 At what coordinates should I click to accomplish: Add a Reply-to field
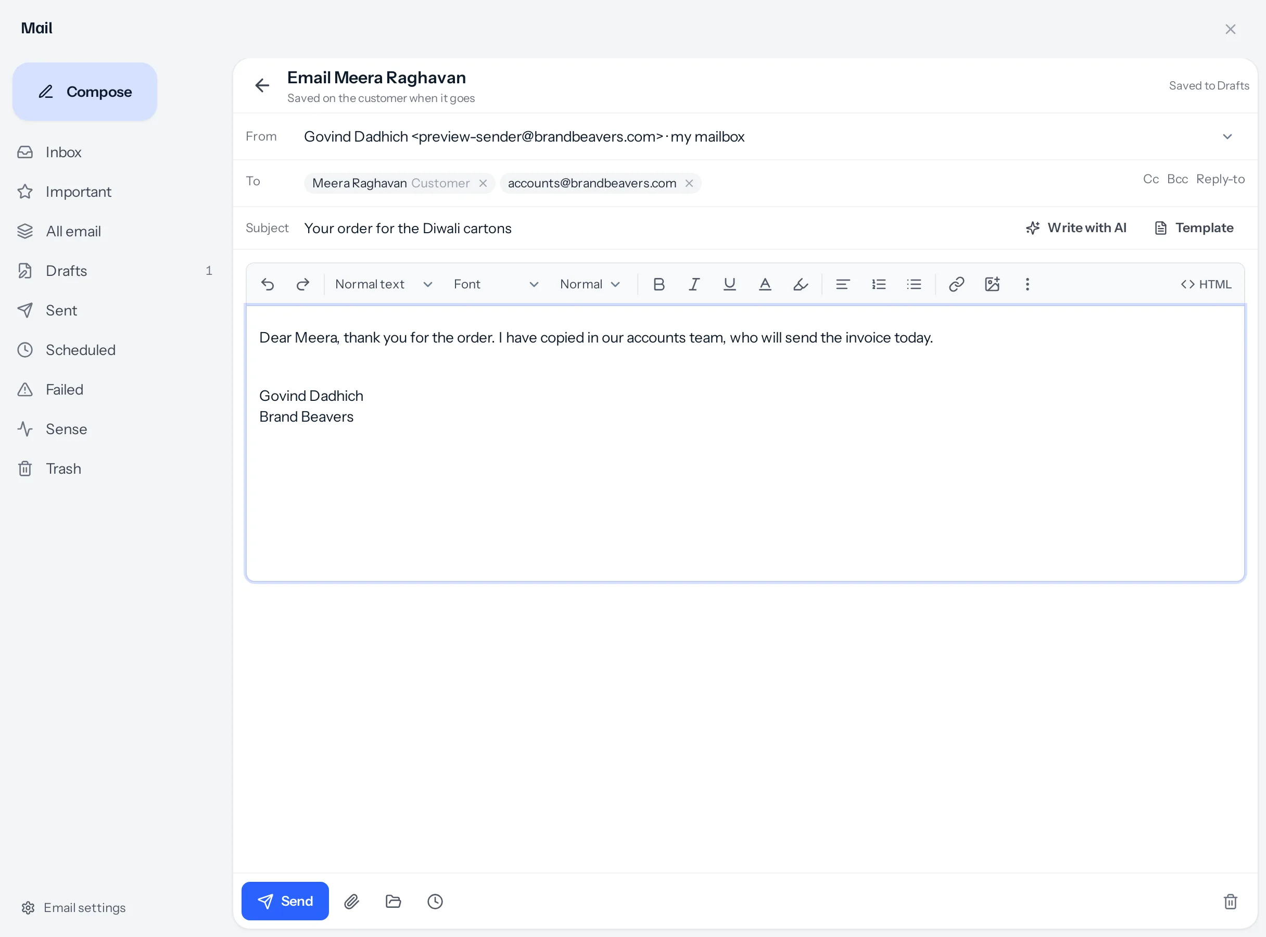coord(1221,179)
